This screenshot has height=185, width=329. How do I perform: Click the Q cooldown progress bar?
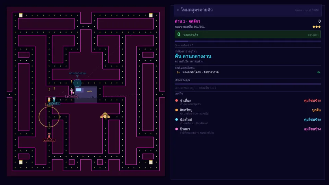247,41
